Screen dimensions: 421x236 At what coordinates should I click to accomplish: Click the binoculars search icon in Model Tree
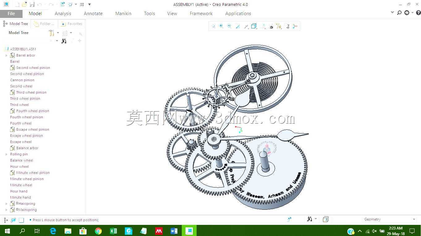(x=64, y=41)
